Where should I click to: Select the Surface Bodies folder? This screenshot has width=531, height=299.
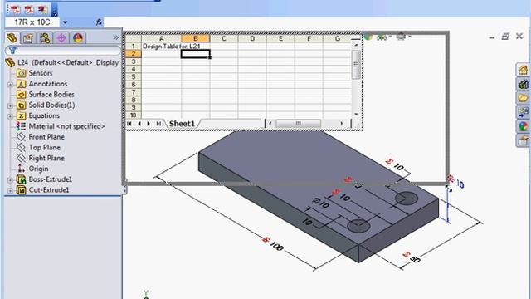(51, 95)
